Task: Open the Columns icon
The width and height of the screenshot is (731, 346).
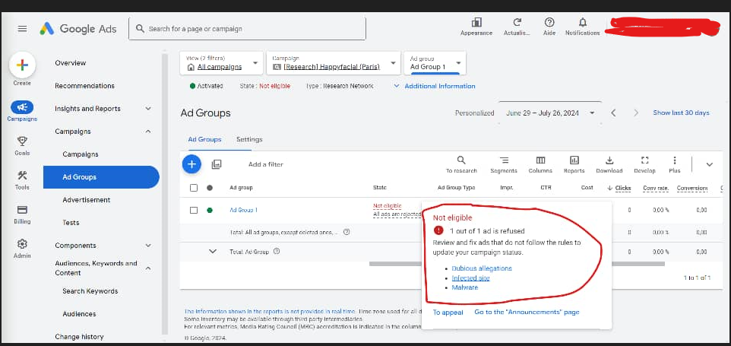Action: [540, 160]
